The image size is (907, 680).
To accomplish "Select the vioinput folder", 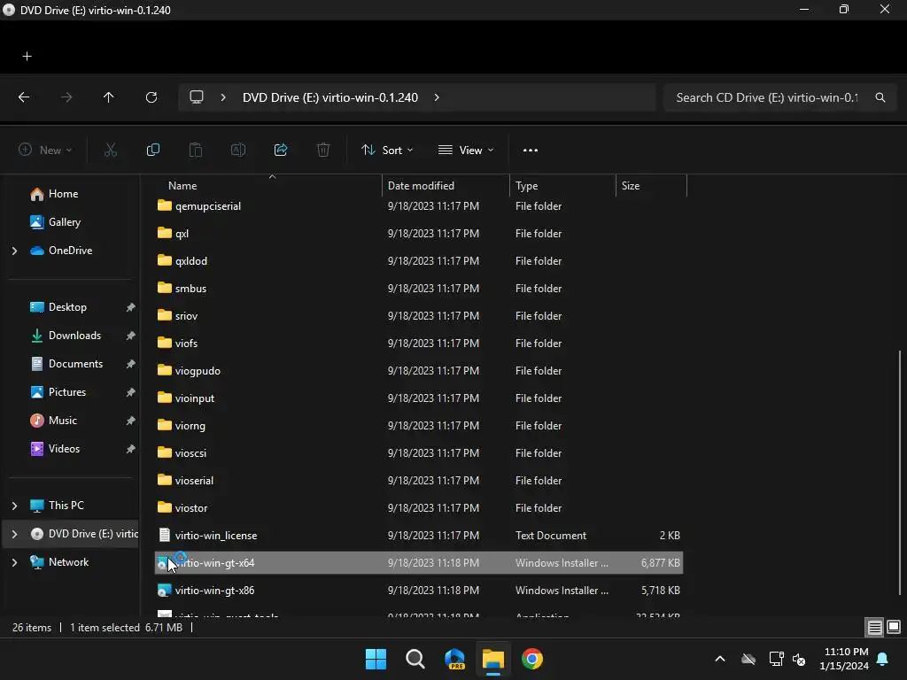I will pos(419,398).
